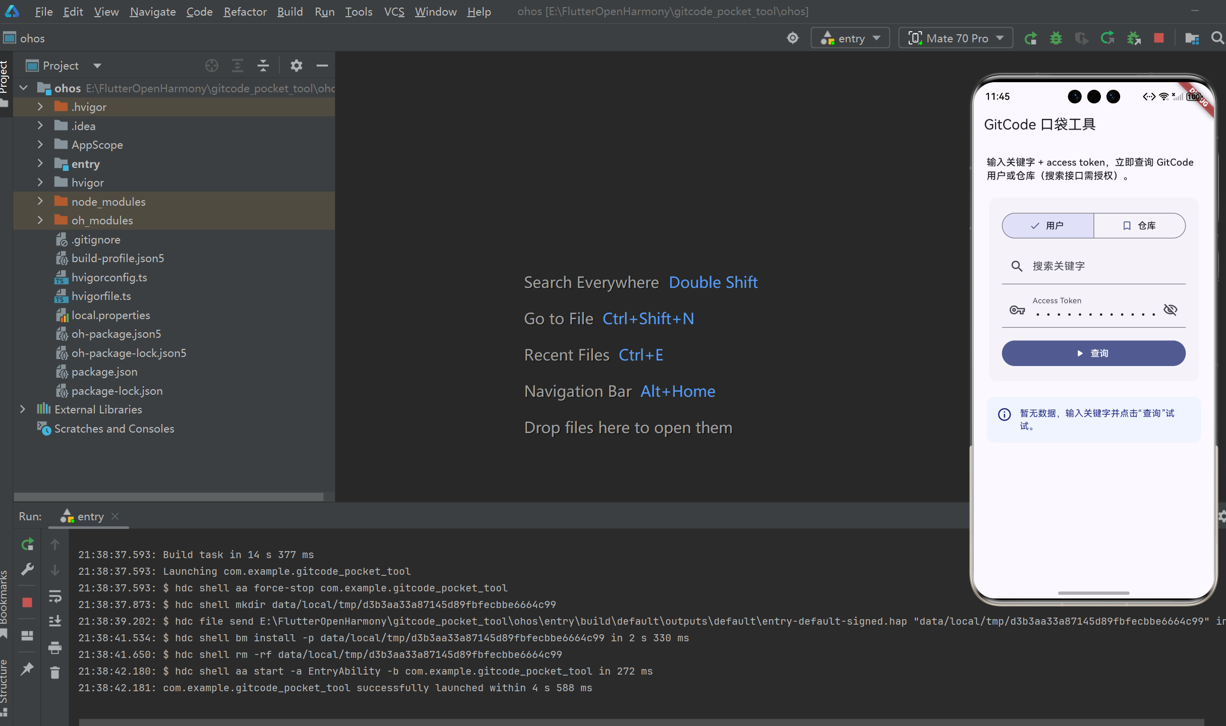
Task: Click the Project panel settings gear
Action: click(296, 66)
